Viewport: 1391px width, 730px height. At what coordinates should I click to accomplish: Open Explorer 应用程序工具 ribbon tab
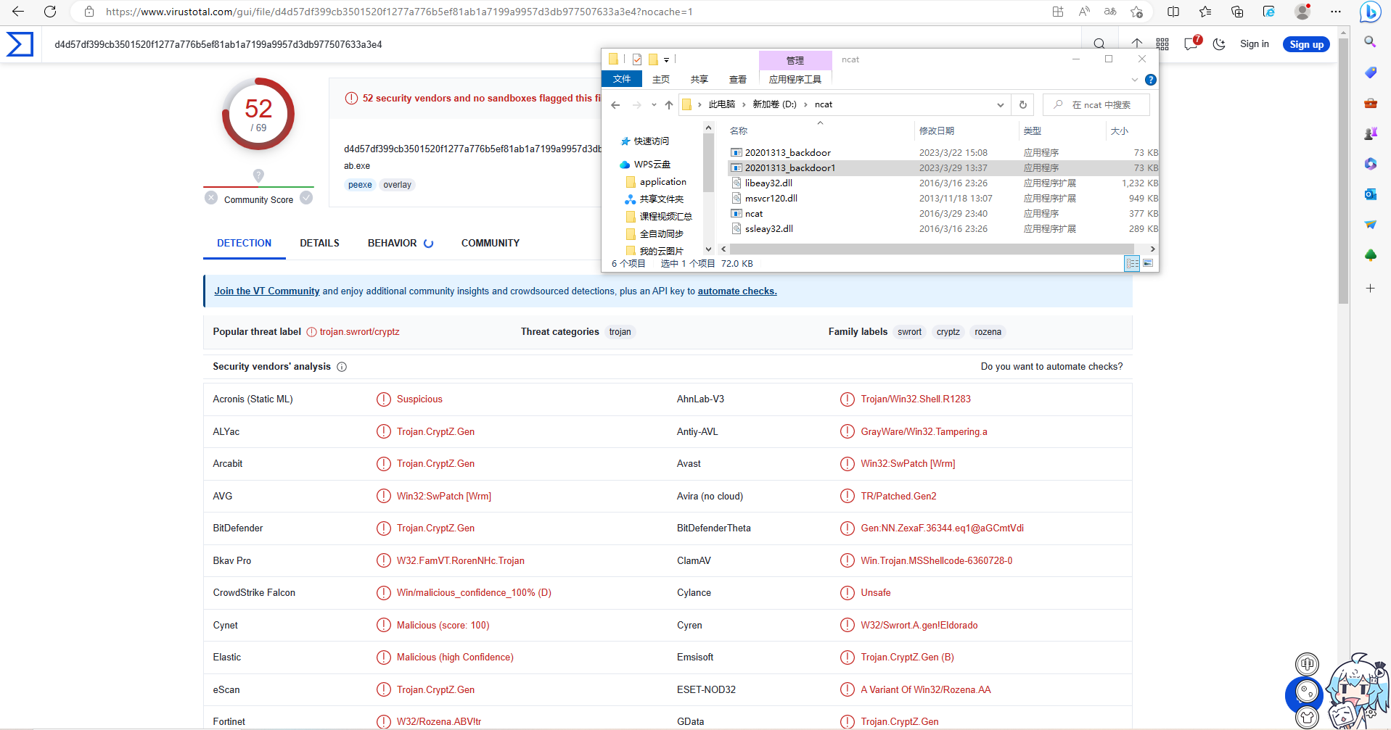click(795, 79)
